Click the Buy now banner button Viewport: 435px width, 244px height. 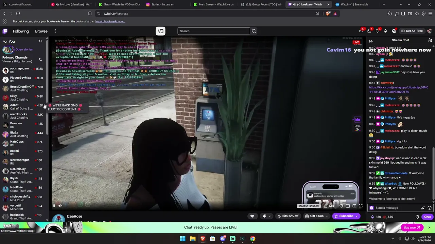[412, 228]
